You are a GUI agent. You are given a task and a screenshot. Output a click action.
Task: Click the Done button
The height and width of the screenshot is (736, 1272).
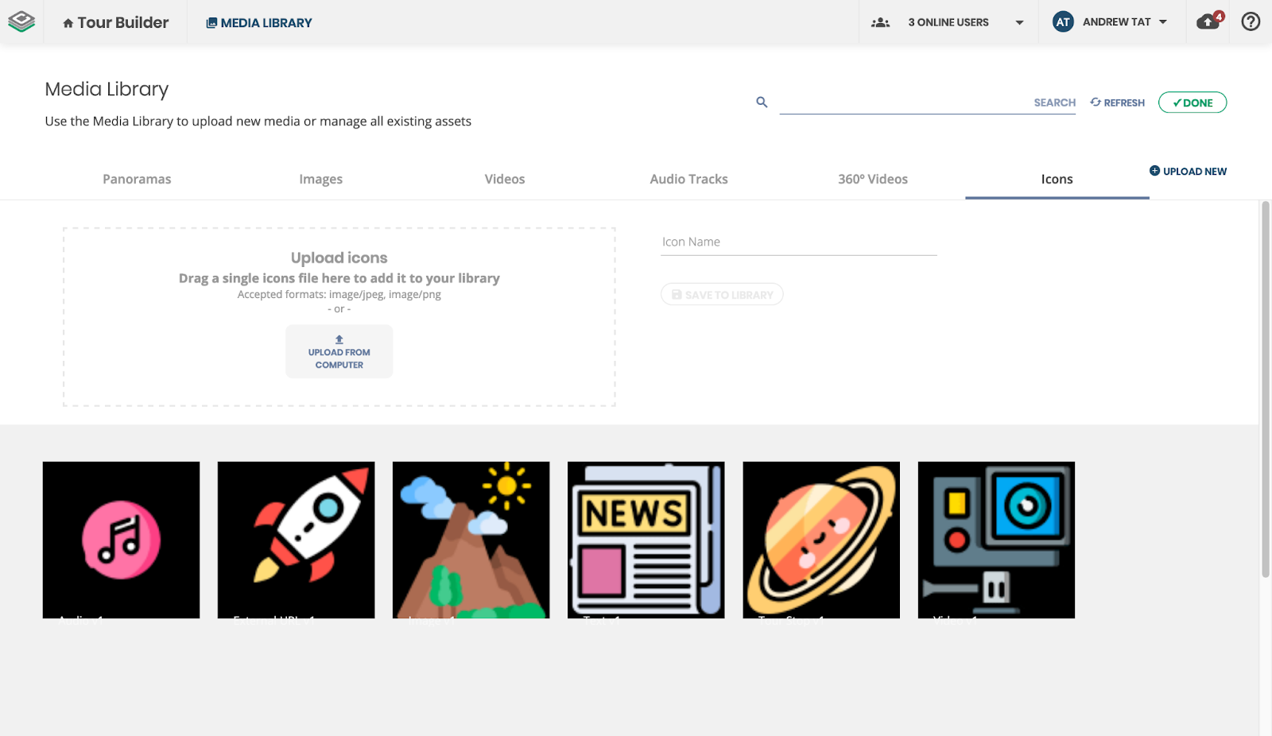pyautogui.click(x=1192, y=103)
